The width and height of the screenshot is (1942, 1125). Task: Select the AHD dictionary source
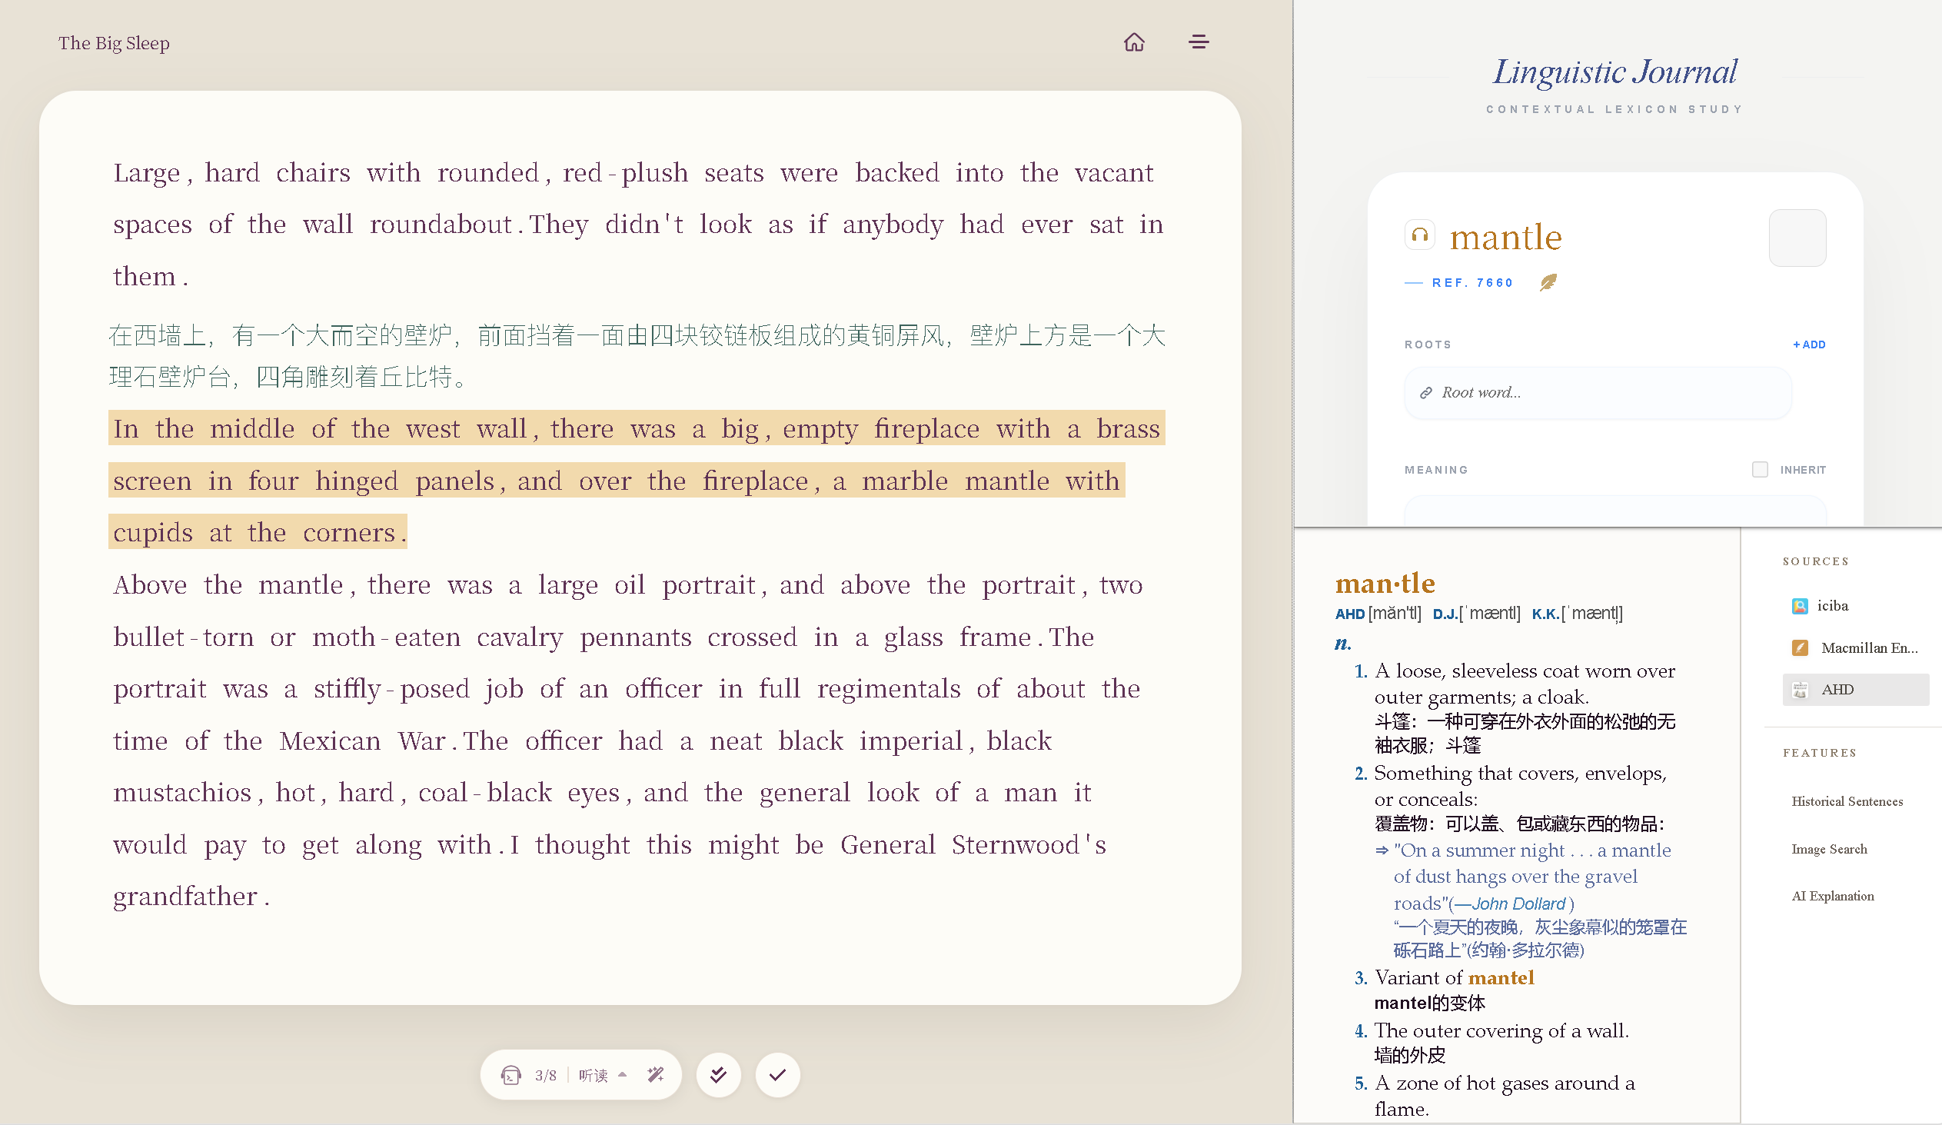pos(1856,690)
